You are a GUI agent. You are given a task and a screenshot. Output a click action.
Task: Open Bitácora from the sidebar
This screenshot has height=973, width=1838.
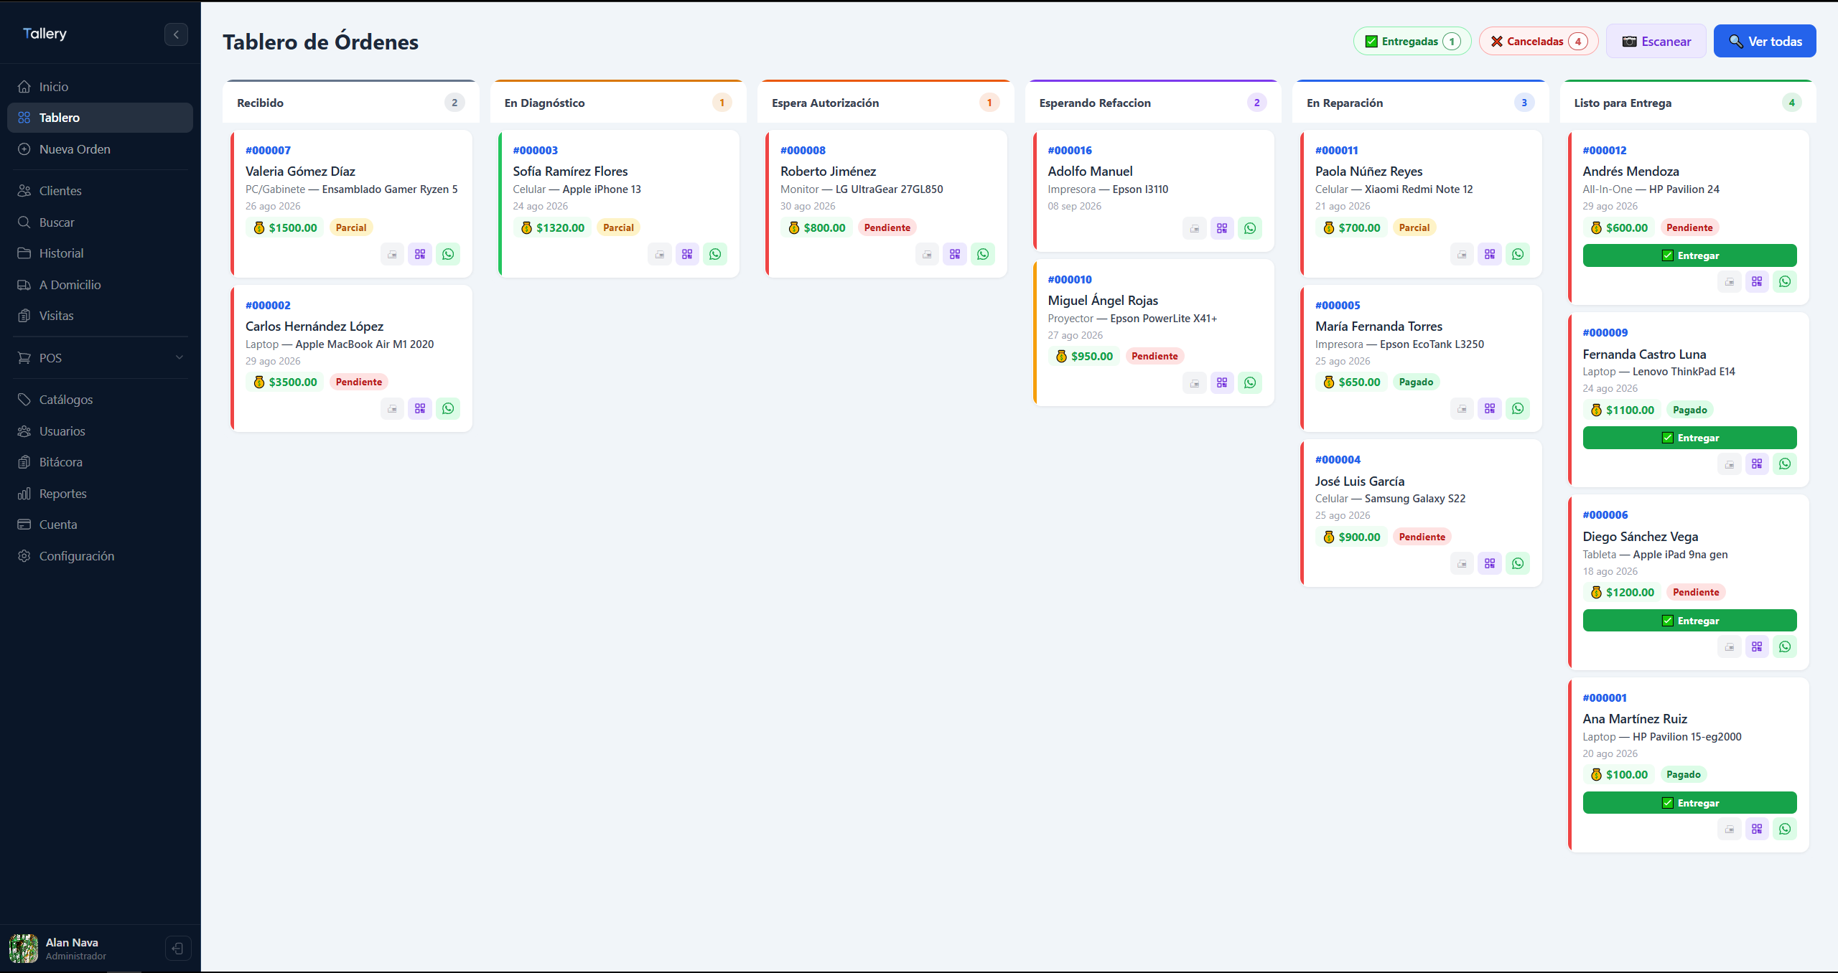[x=100, y=462]
